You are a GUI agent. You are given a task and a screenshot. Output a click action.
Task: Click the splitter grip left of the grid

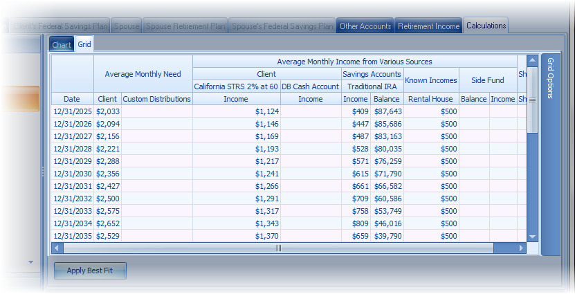pos(44,171)
